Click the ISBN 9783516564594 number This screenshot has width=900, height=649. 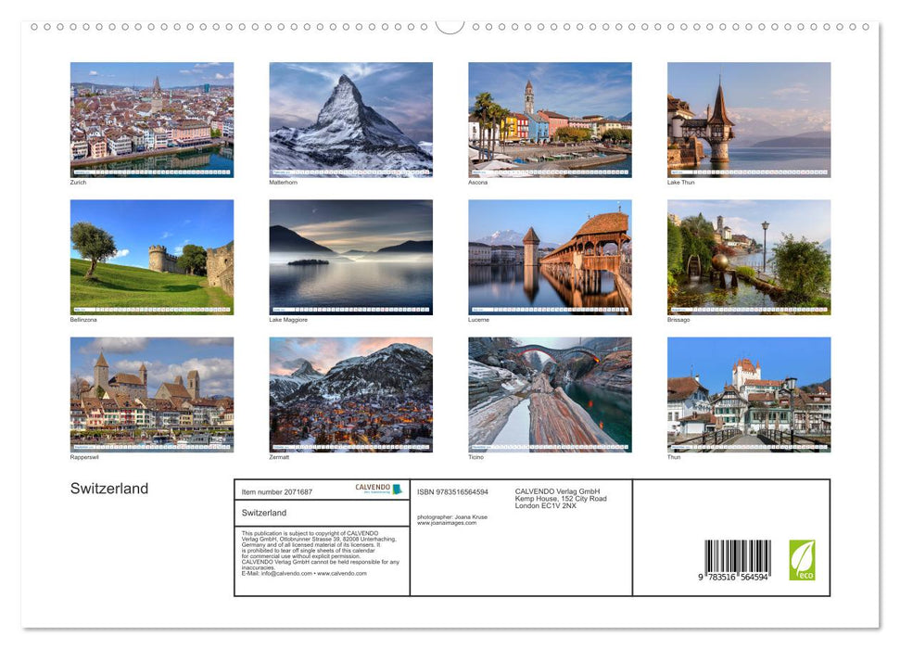click(452, 491)
